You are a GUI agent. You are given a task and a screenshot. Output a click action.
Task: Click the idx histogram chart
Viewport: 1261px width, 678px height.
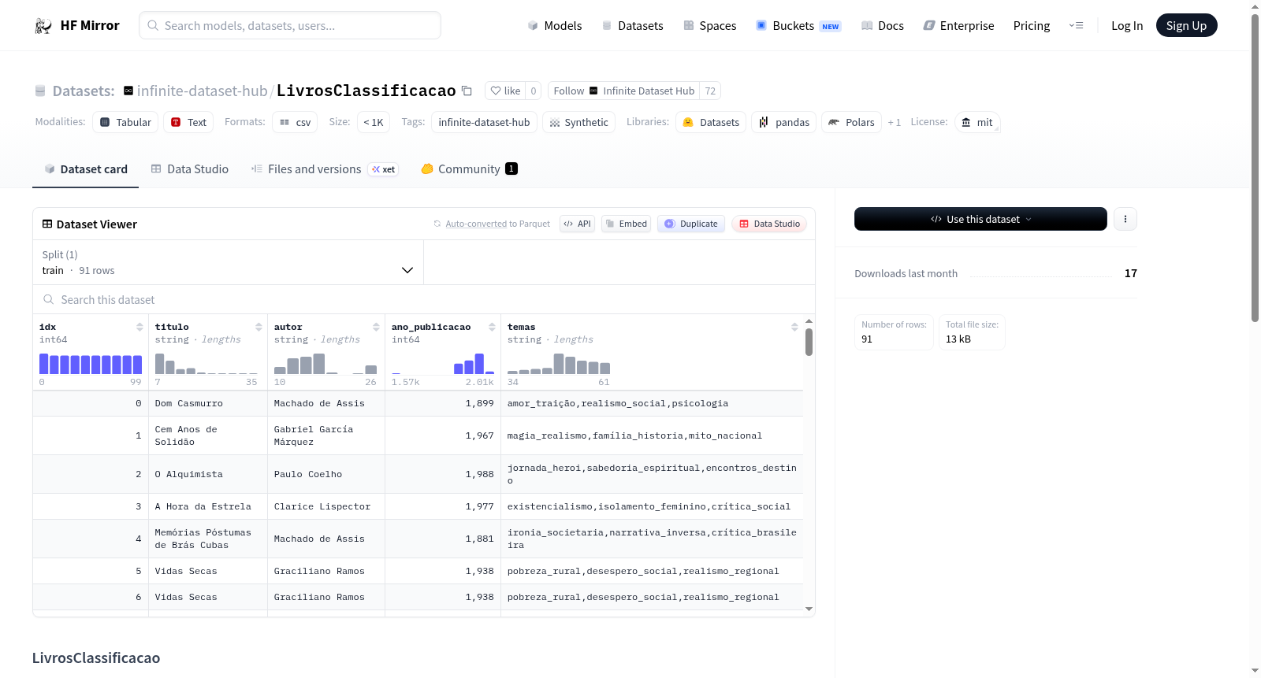(91, 364)
